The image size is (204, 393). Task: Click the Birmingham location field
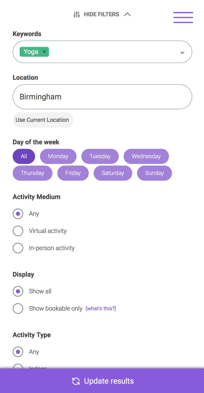click(x=102, y=97)
